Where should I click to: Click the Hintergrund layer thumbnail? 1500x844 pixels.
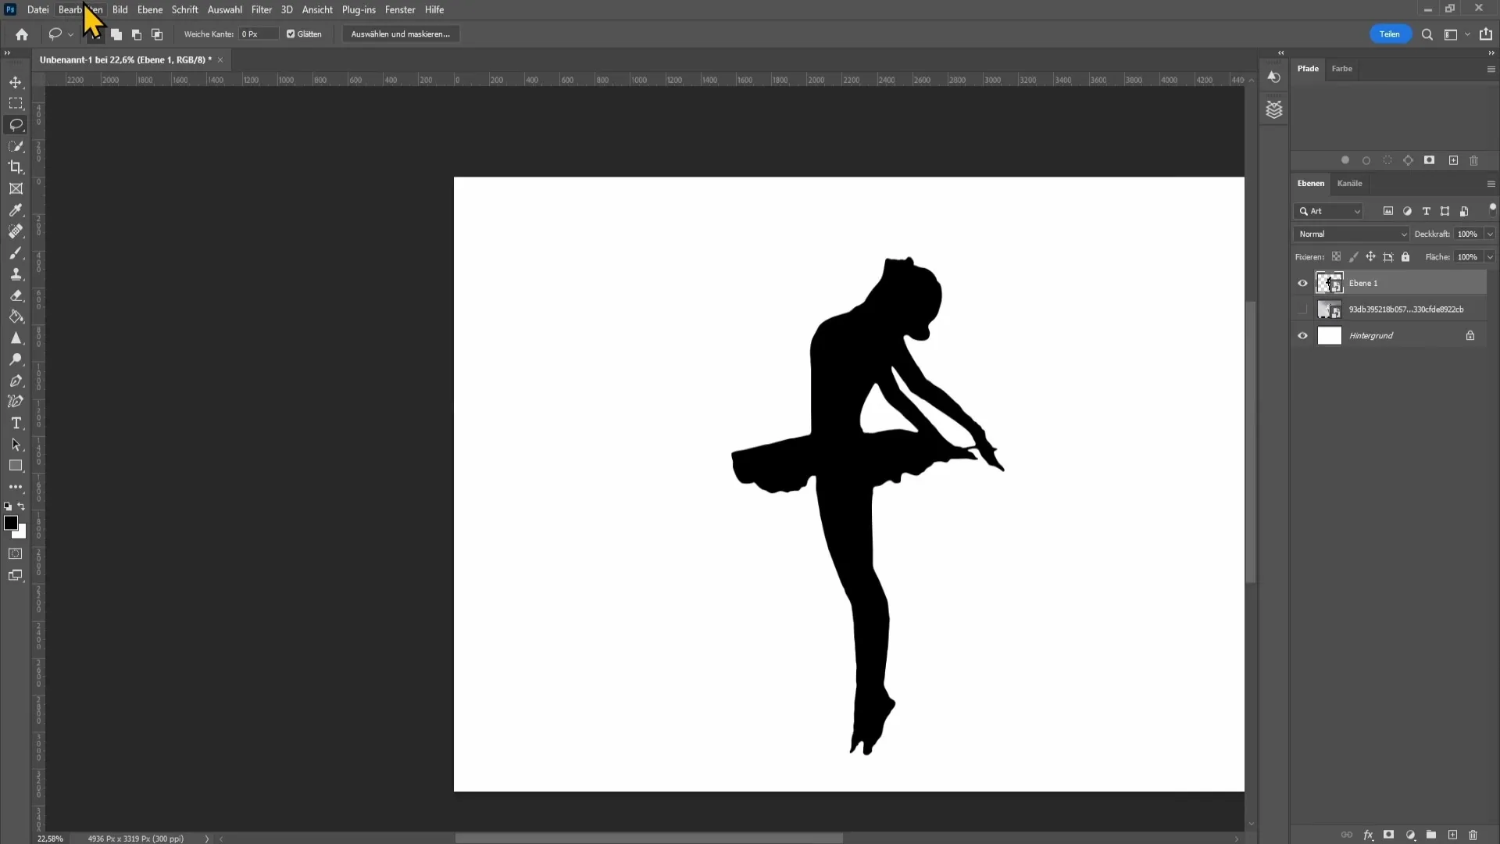pos(1329,336)
